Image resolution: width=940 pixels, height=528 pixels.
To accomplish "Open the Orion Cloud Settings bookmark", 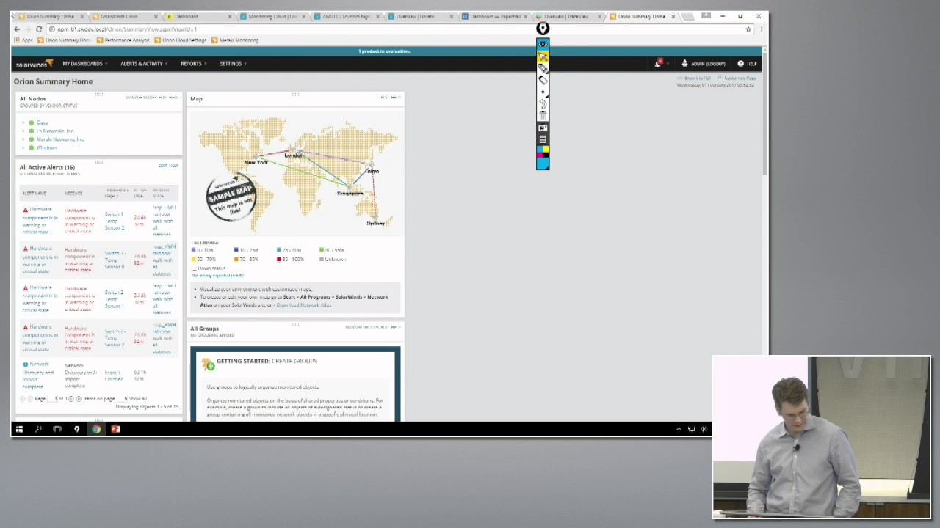I will click(181, 40).
